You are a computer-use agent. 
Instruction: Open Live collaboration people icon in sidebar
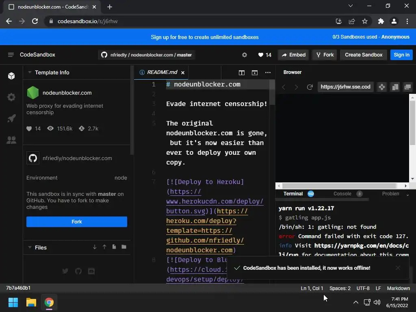click(x=11, y=140)
